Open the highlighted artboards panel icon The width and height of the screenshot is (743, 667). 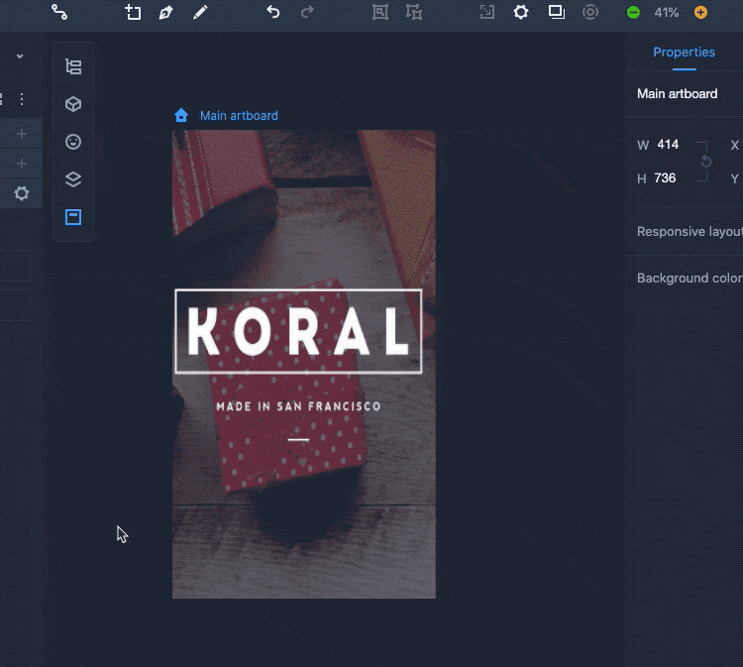(x=73, y=217)
